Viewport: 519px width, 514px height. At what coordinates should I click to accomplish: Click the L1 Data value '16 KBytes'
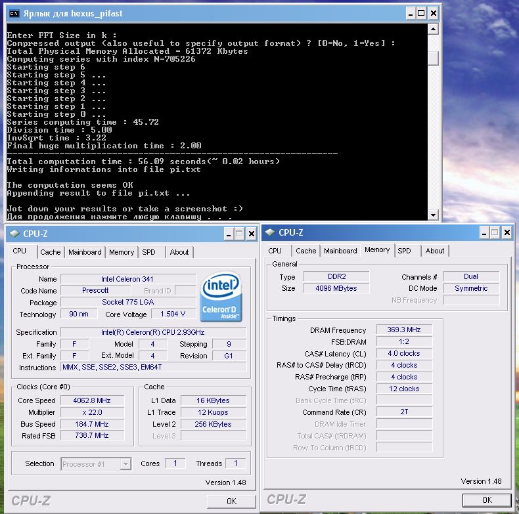click(x=213, y=400)
